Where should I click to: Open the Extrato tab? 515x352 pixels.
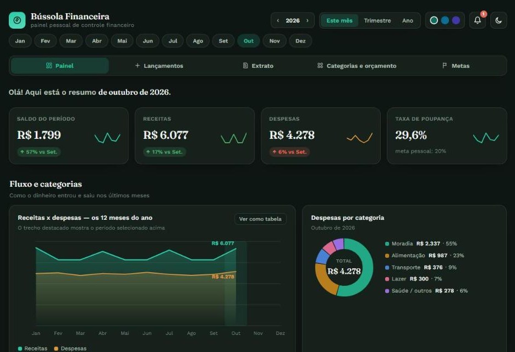pos(258,66)
